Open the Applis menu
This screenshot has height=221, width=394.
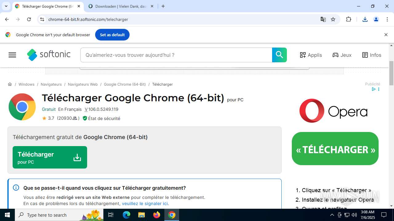tap(311, 55)
